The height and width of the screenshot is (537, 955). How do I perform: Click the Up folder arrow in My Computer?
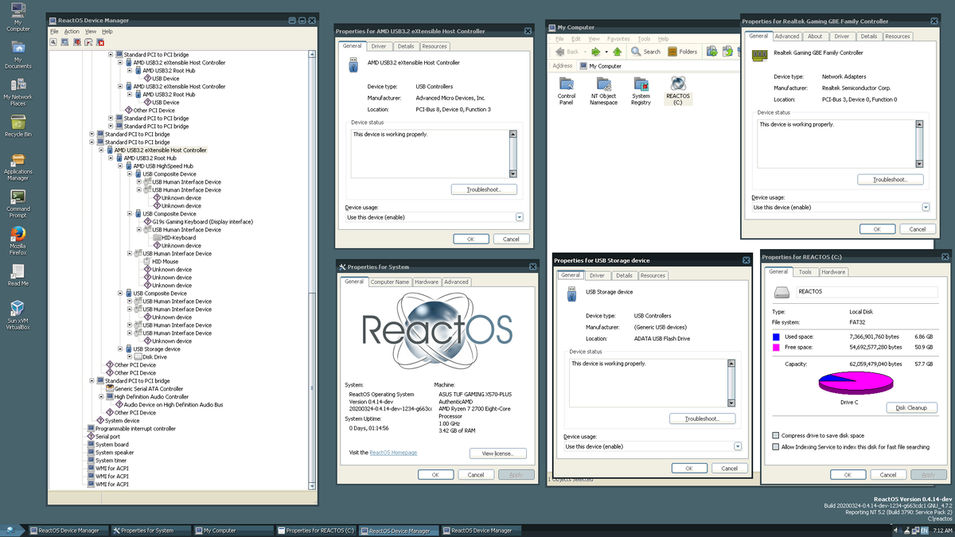point(617,52)
